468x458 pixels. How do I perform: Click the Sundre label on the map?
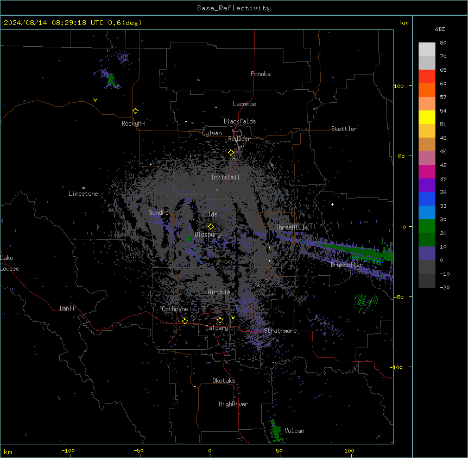tap(159, 213)
